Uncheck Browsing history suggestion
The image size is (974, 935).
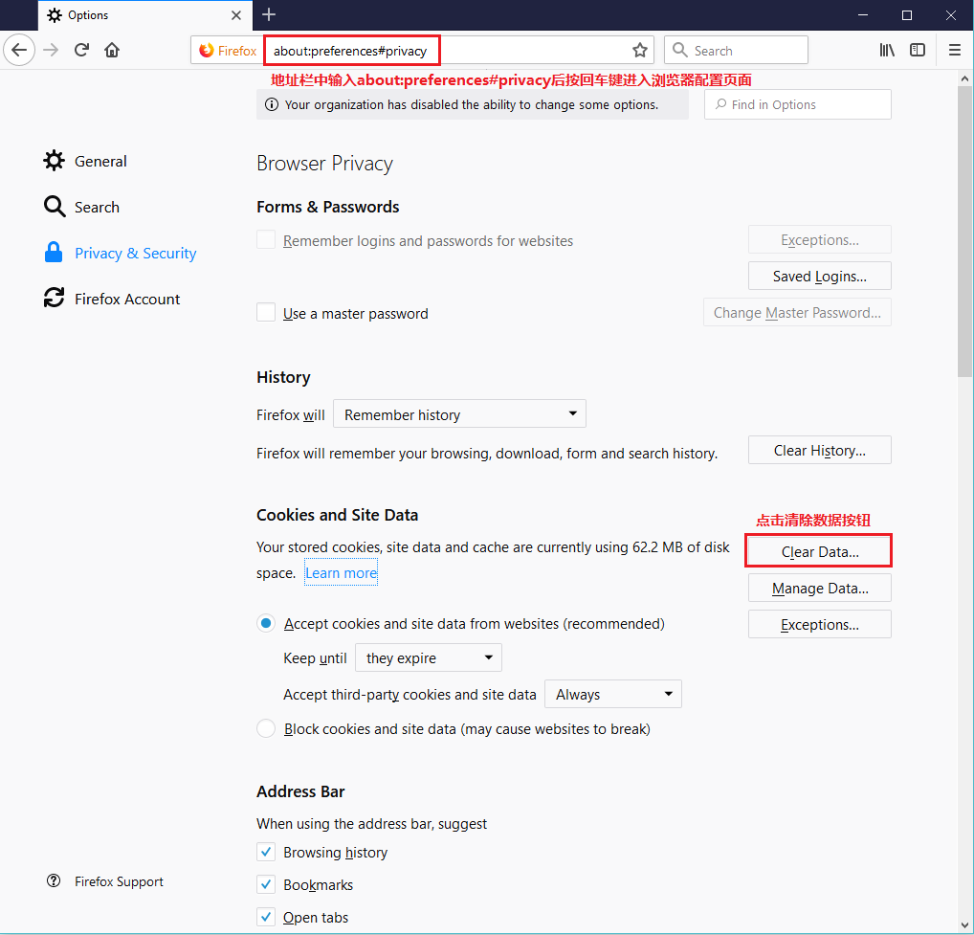click(x=266, y=852)
